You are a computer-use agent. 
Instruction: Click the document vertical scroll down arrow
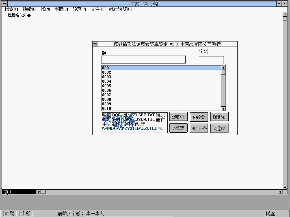coord(285,187)
